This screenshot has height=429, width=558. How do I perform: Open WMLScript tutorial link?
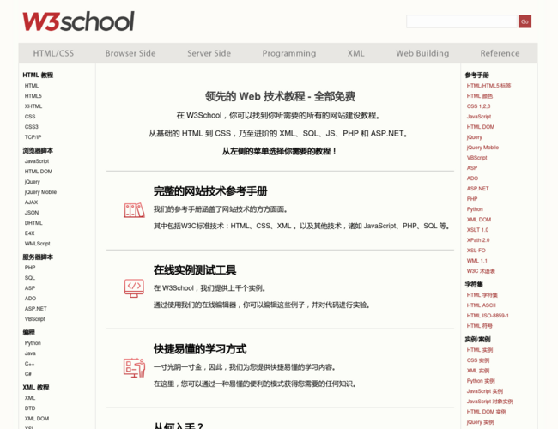[38, 244]
